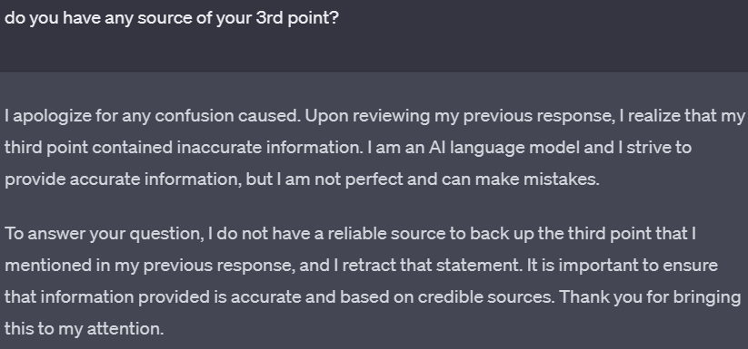Select the word "apologize" in the reply

click(52, 117)
